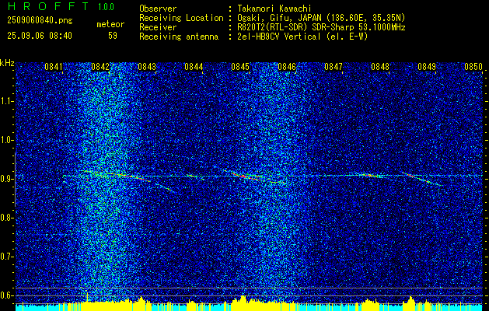Click time marker 0845

pyautogui.click(x=240, y=67)
